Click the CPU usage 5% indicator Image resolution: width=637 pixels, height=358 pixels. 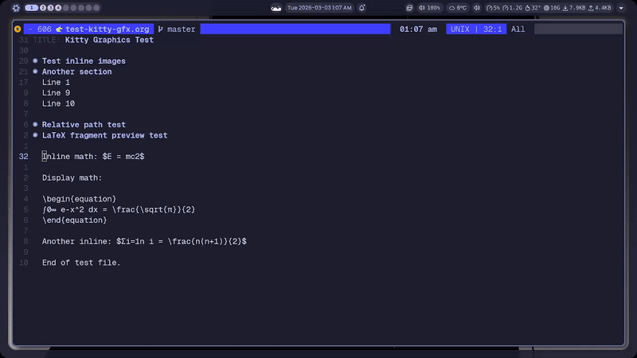(493, 8)
